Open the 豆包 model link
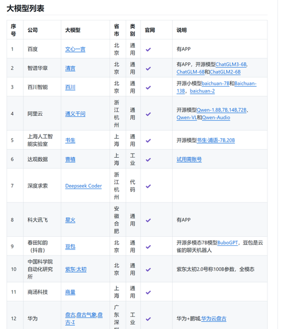Image resolution: width=287 pixels, height=329 pixels. 70,246
